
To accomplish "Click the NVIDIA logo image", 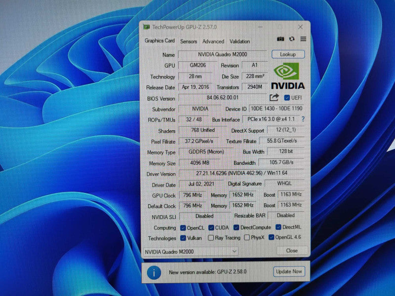I will pyautogui.click(x=288, y=76).
